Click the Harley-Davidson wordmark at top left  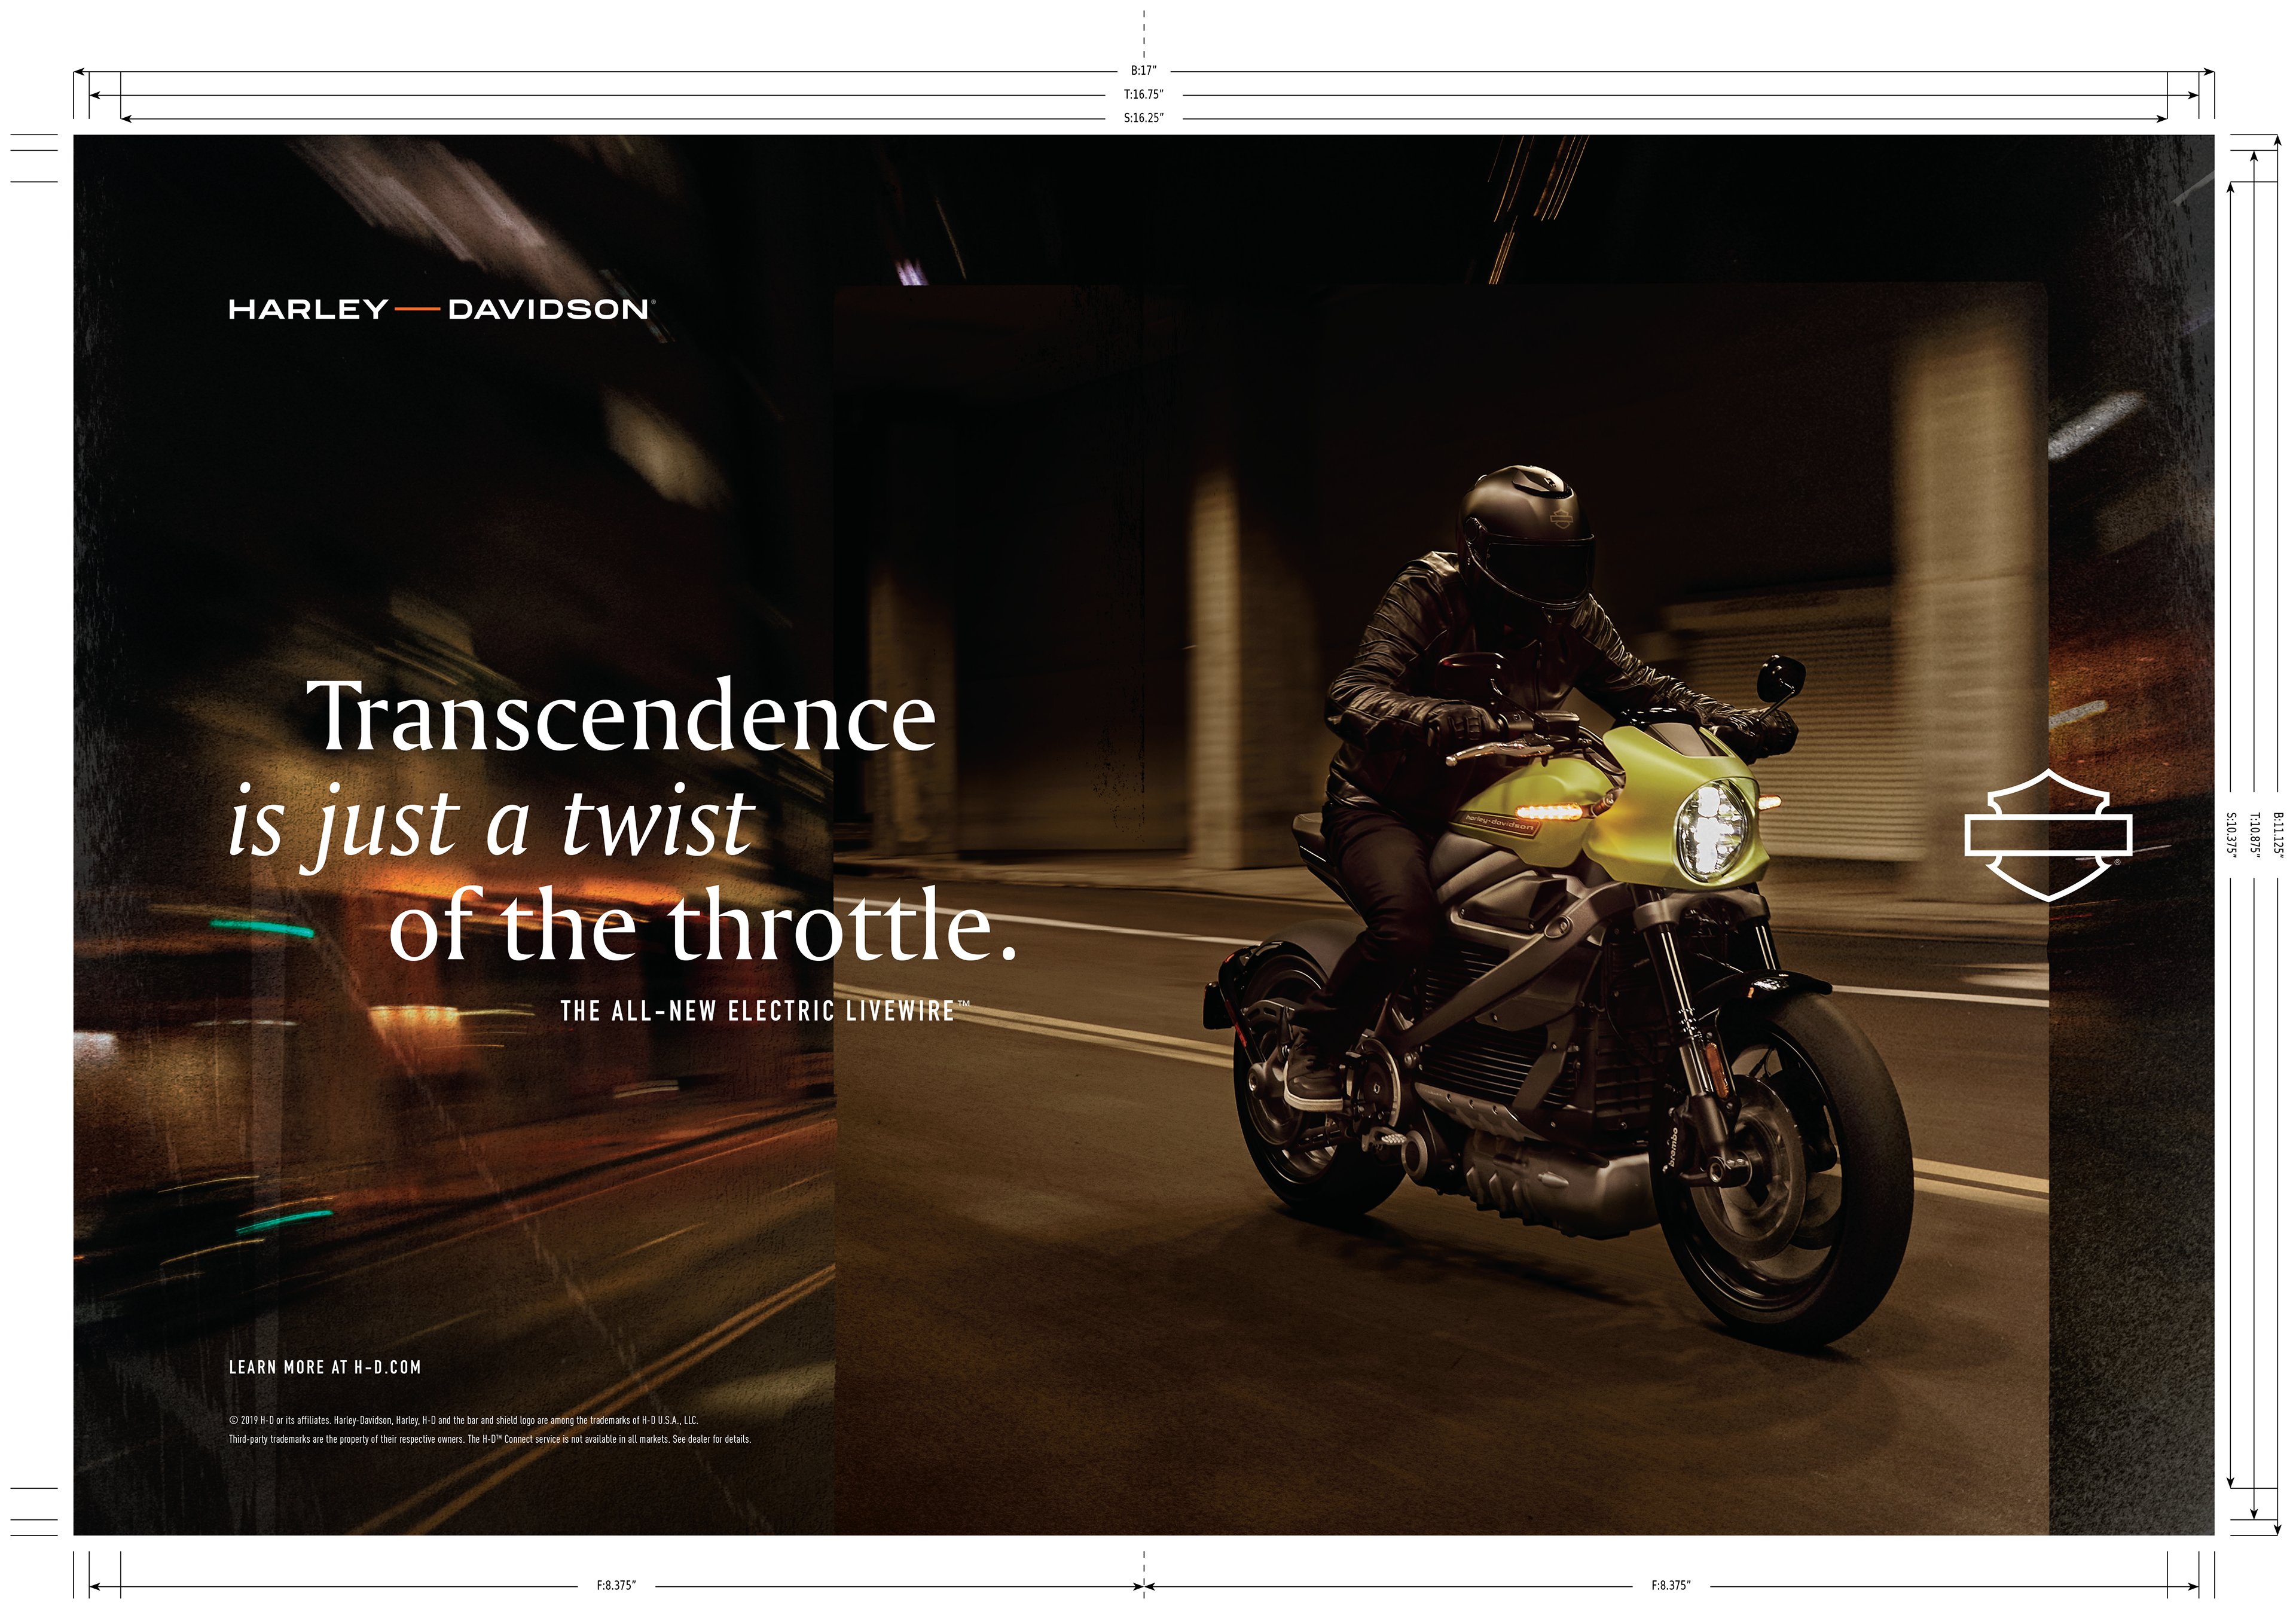441,309
